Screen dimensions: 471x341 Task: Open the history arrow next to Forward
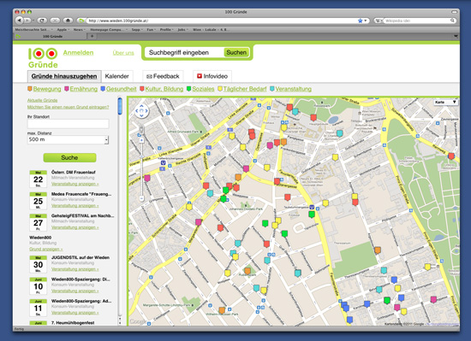33,21
